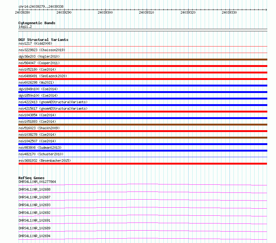Screen dimensions: 276x243
Task: Click the RefSeq Genes track title
Action: [x=31, y=178]
